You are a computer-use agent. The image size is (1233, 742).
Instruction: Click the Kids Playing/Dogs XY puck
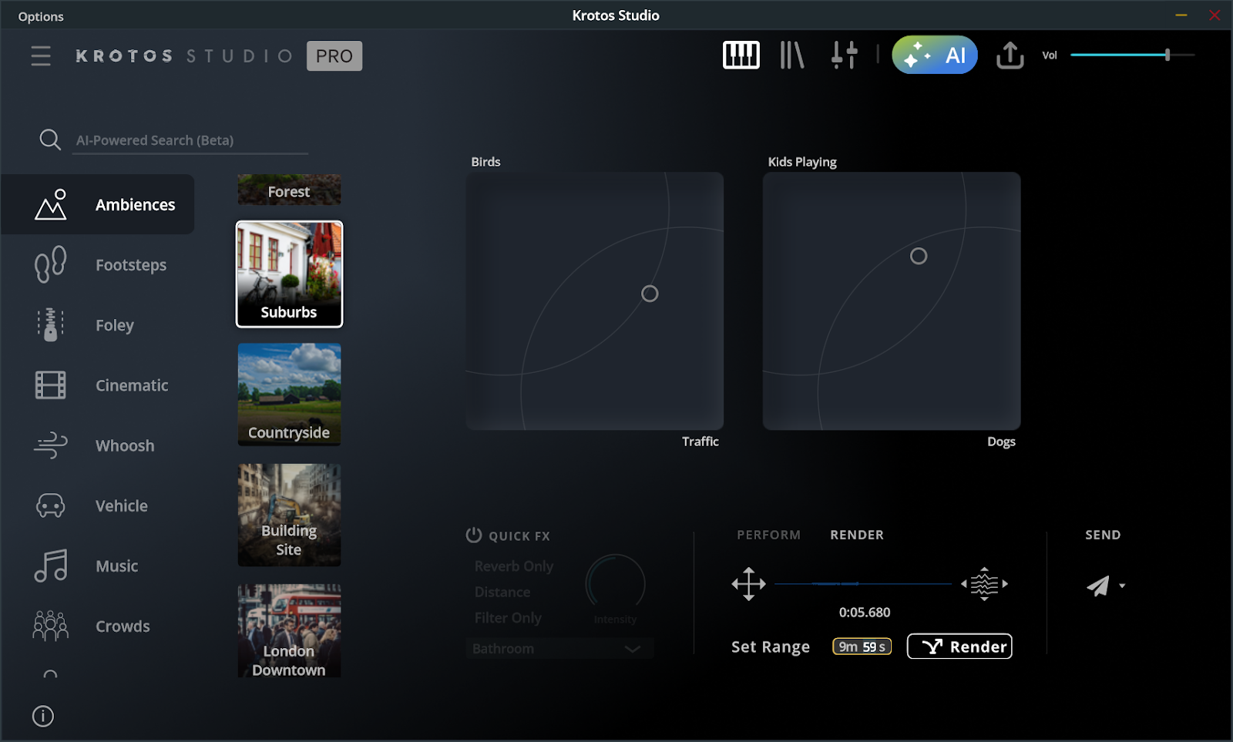coord(919,256)
